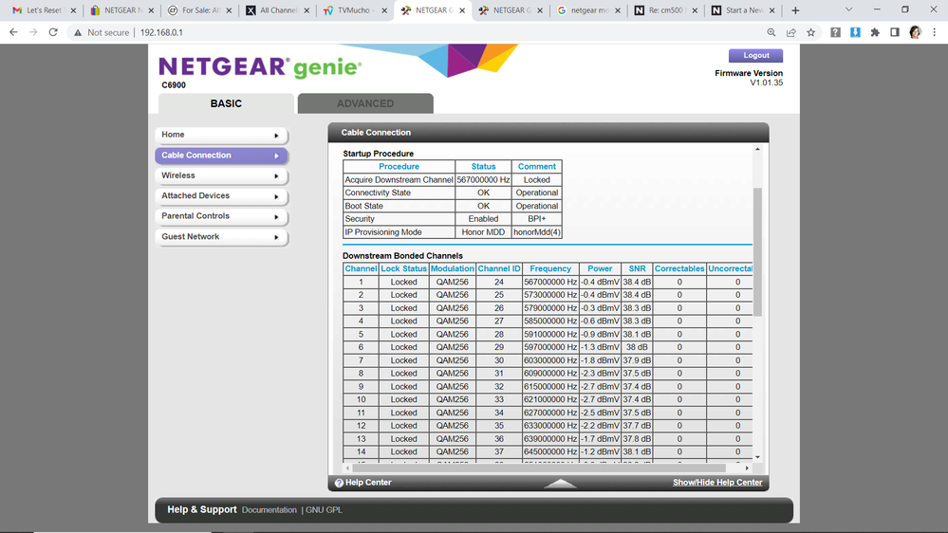
Task: Switch to the Gmail Let's Reset browser tab
Action: click(x=41, y=10)
